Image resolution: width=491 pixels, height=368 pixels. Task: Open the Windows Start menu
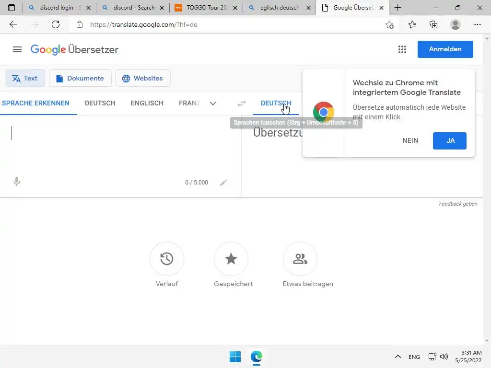[235, 356]
